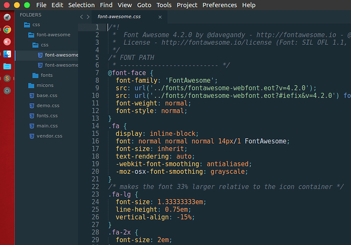Open the Help menu

click(x=249, y=5)
